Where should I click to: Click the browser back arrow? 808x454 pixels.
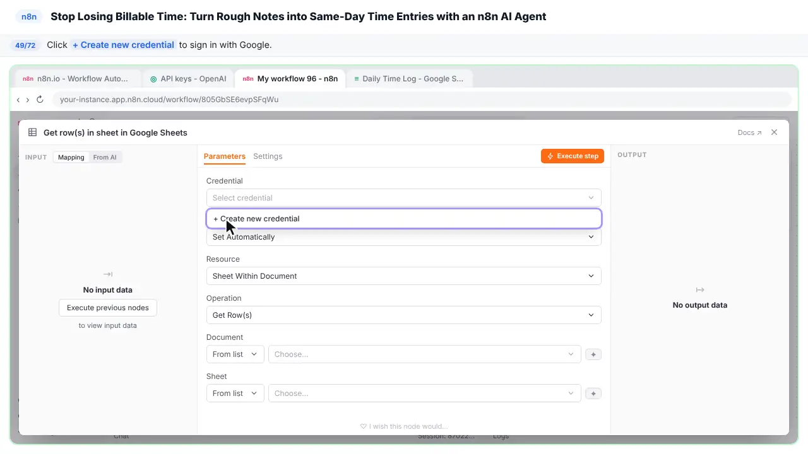18,100
